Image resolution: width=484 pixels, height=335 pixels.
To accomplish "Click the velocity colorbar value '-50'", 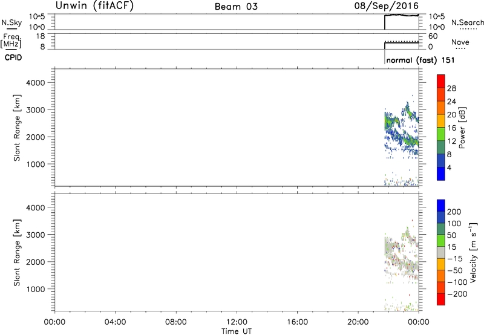I will (455, 270).
